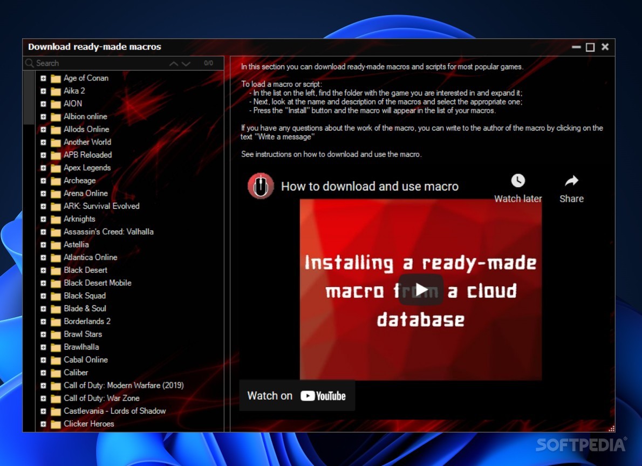The image size is (642, 466).
Task: Select Castlevania - Lords of Shadow
Action: click(114, 411)
